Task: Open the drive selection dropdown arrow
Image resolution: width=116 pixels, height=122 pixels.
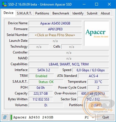Action: click(x=93, y=117)
